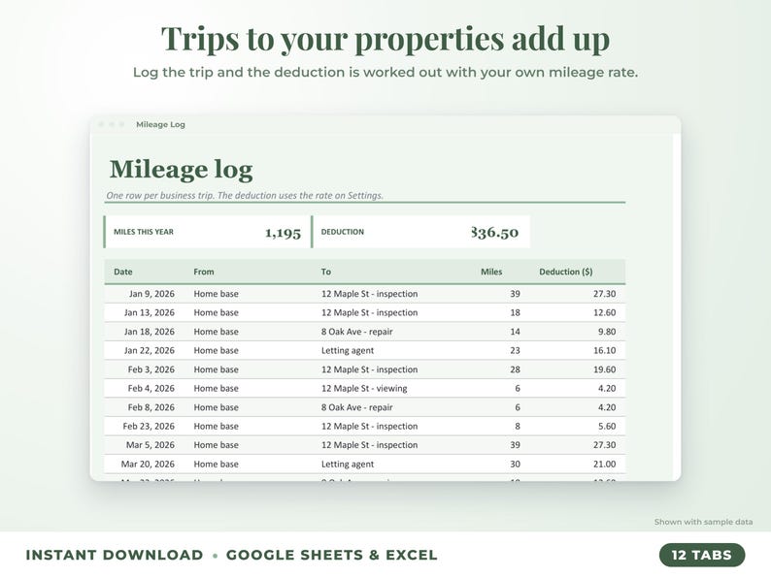This screenshot has width=771, height=578.
Task: Select Home base in the Jan 9 row
Action: coord(216,294)
